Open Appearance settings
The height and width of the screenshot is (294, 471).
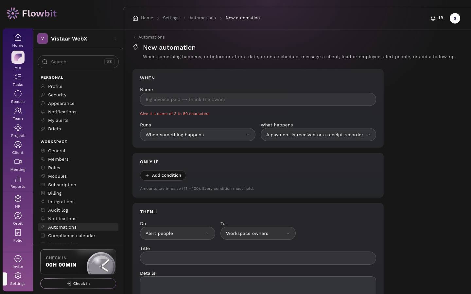point(78,103)
